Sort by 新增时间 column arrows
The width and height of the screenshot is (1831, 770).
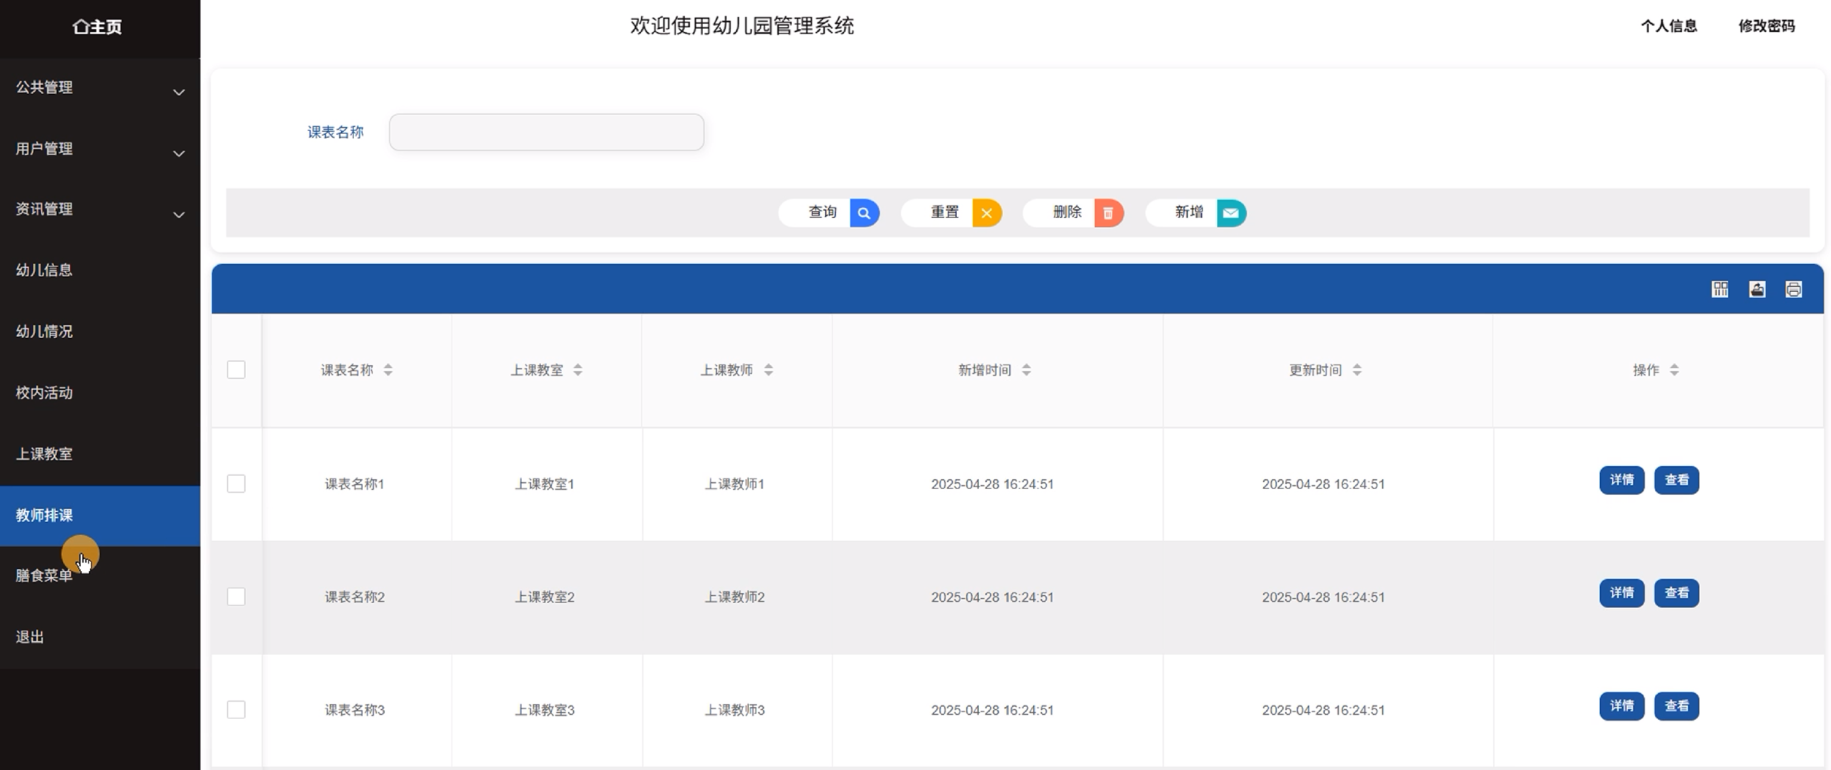click(1025, 369)
